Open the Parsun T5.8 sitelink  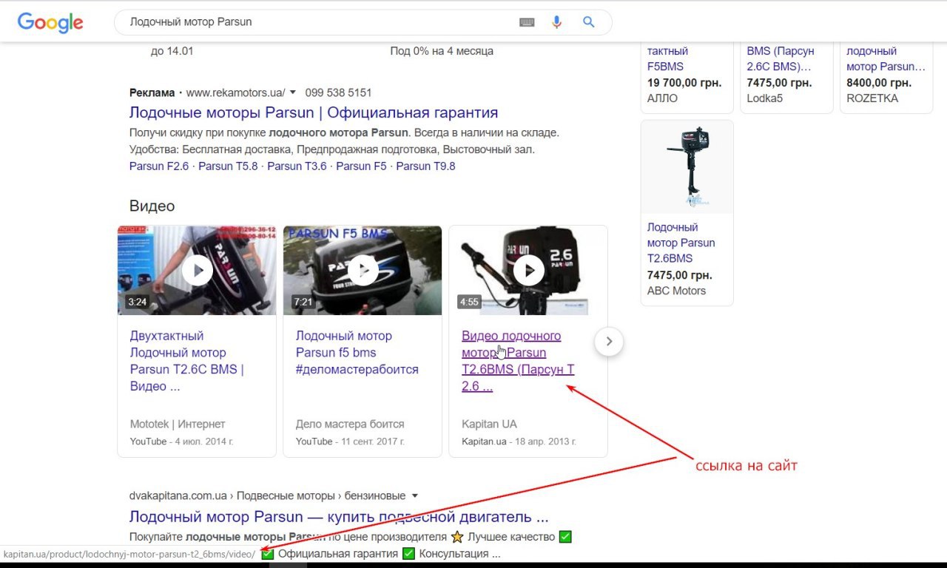(x=228, y=166)
